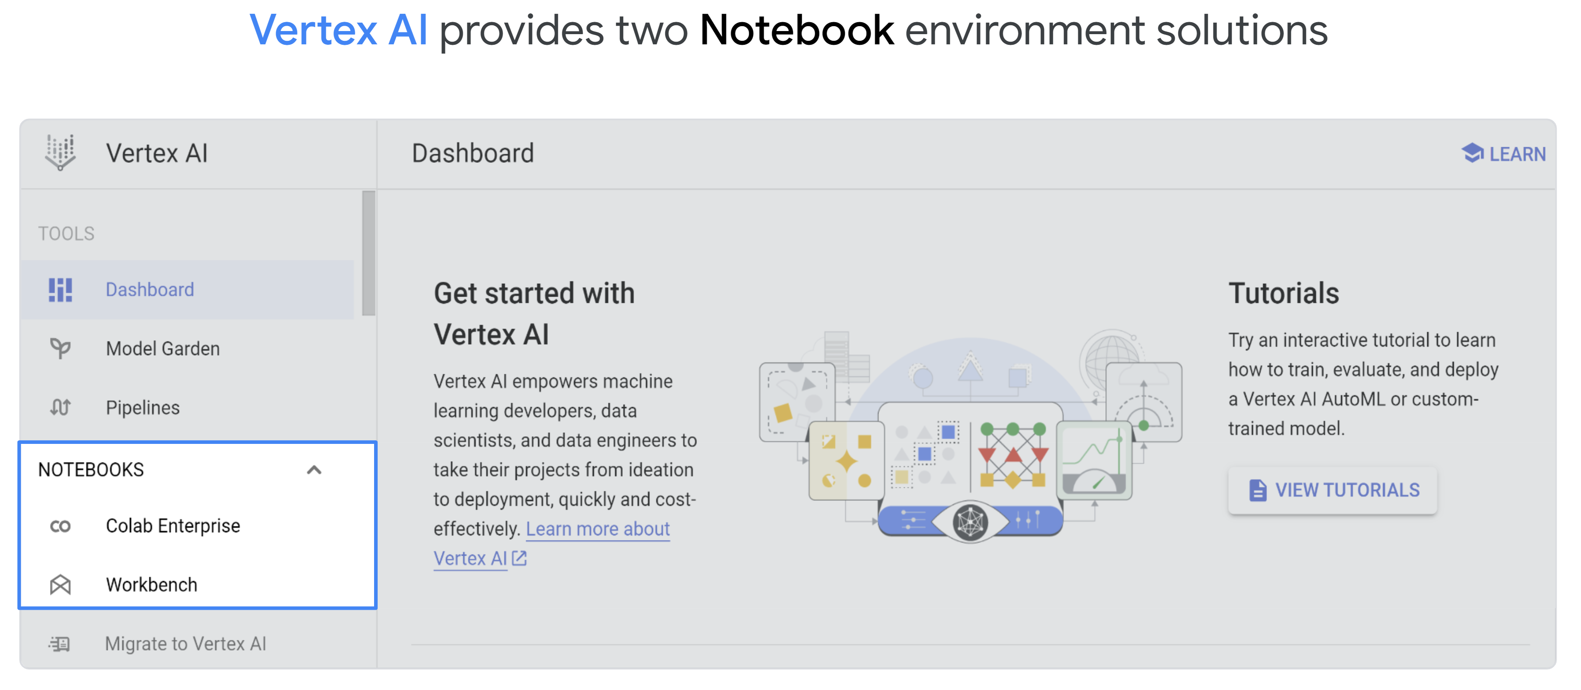Click the Dashboard grid icon in sidebar

point(60,290)
